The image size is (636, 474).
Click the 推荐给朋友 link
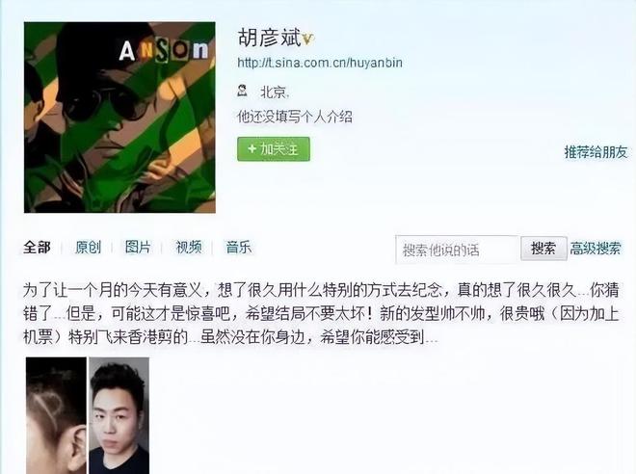pos(596,152)
